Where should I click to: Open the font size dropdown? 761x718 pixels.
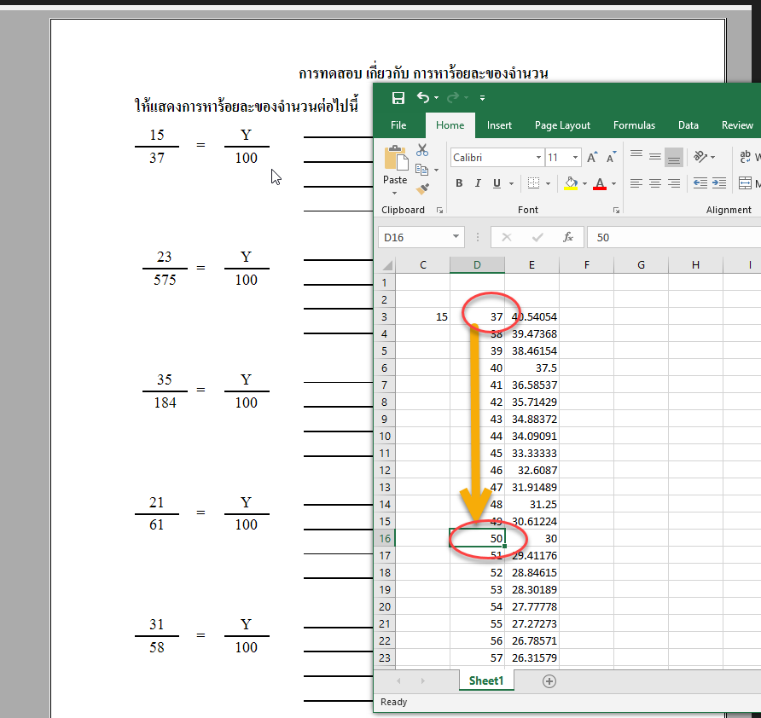576,158
